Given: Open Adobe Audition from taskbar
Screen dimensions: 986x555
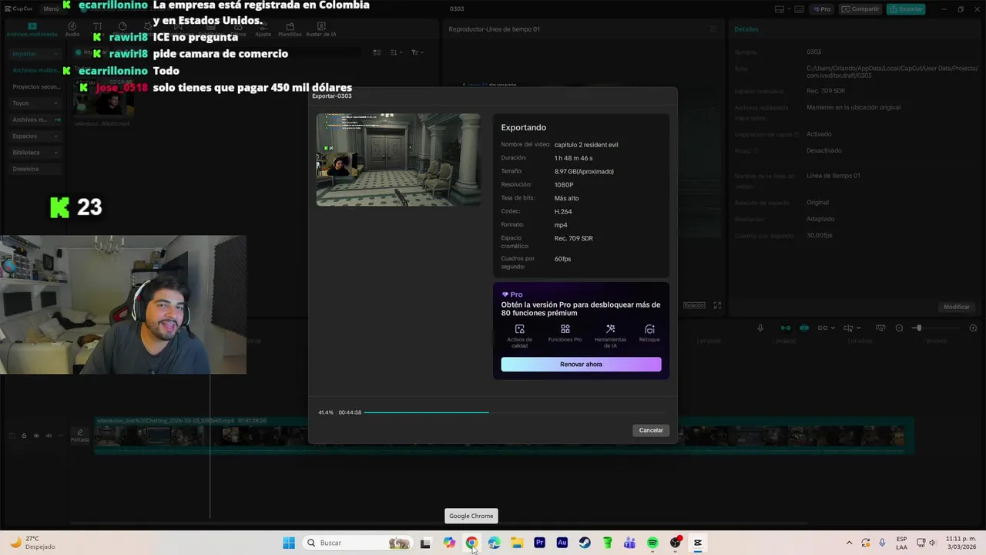Looking at the screenshot, I should [x=562, y=543].
